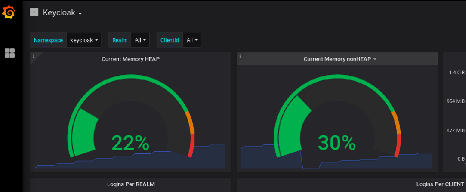Screen dimensions: 466x192
Task: Open the Dashboards grid icon in sidebar
Action: (x=9, y=53)
